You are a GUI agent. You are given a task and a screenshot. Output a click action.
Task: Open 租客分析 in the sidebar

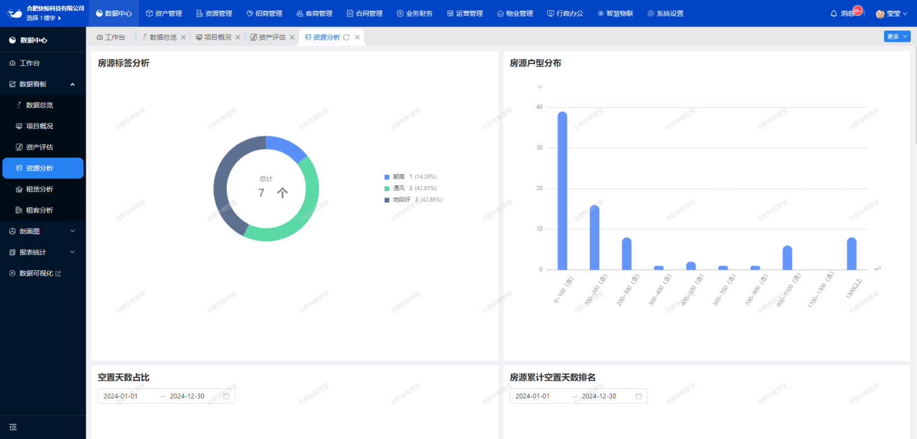[43, 210]
